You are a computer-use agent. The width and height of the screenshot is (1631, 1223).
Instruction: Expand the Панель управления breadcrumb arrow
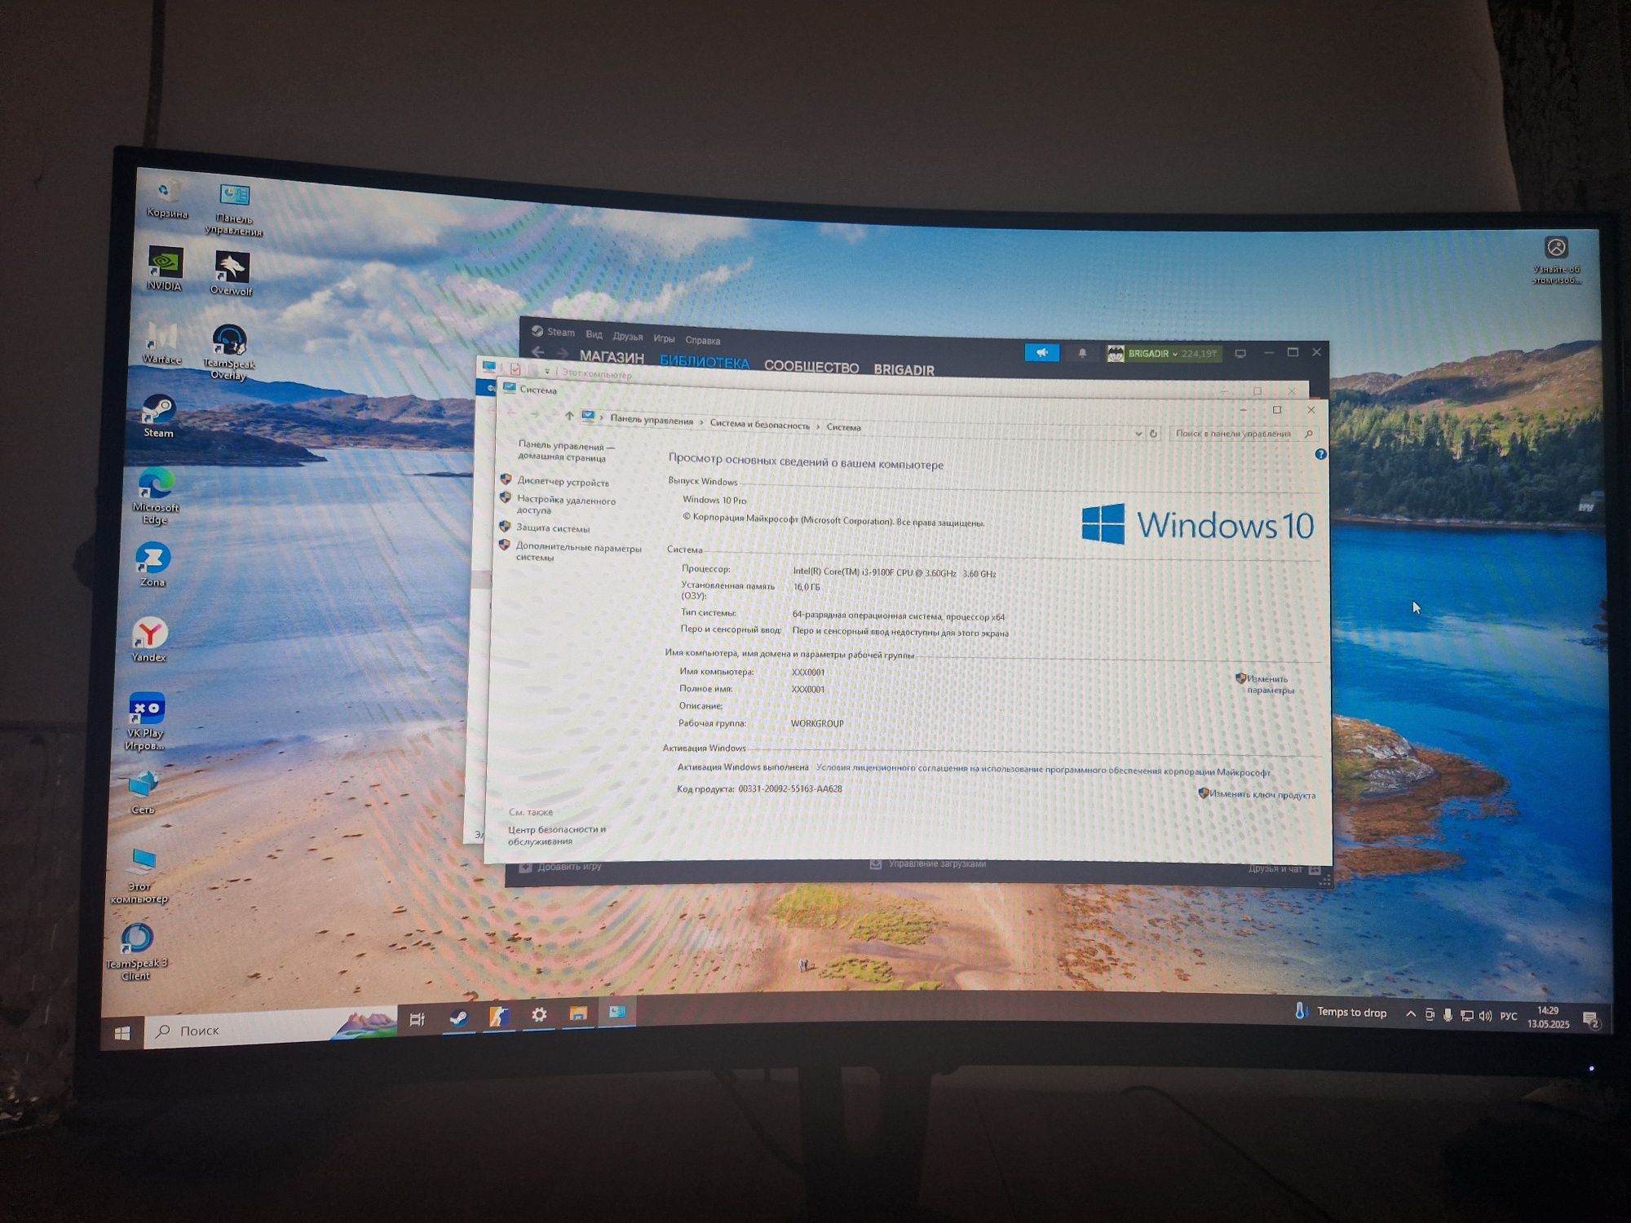[702, 422]
